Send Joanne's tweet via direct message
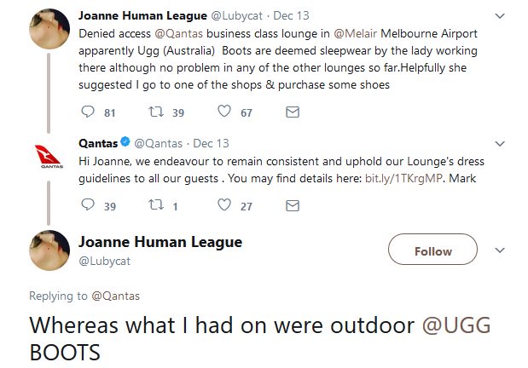This screenshot has width=528, height=368. [292, 112]
